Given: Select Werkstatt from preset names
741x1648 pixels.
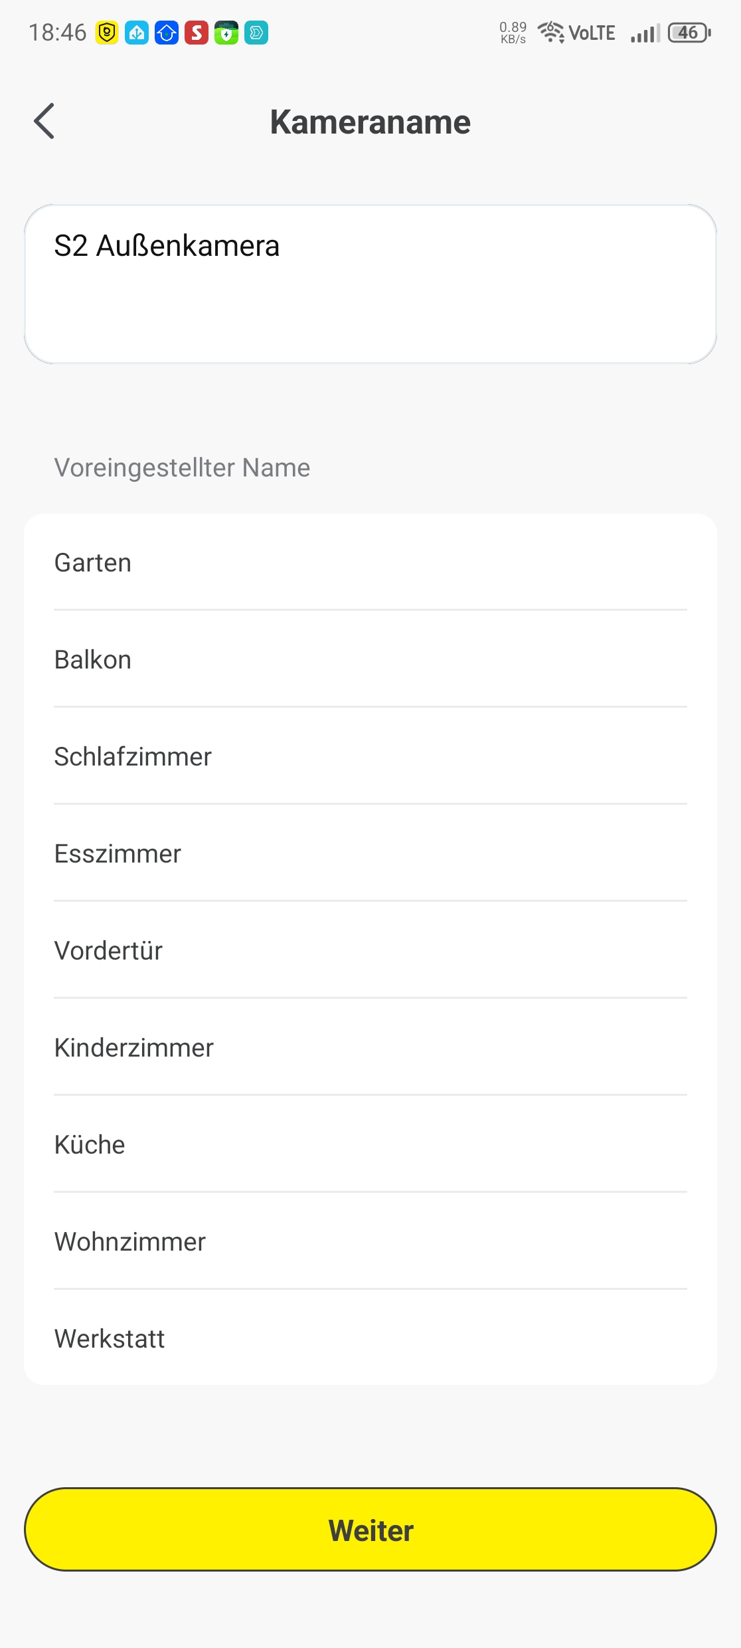Looking at the screenshot, I should click(x=370, y=1339).
